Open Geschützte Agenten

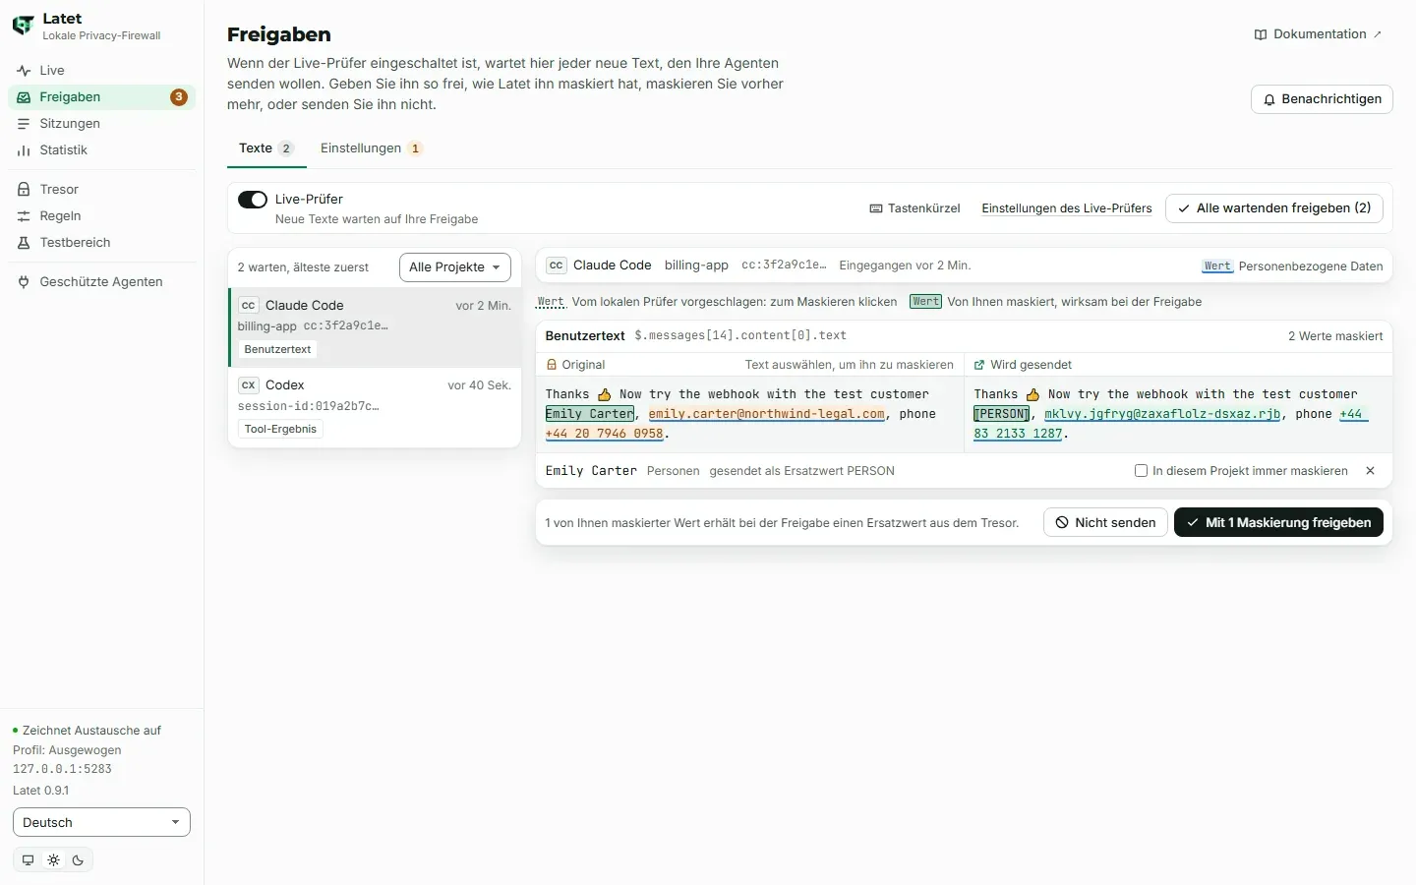coord(102,282)
